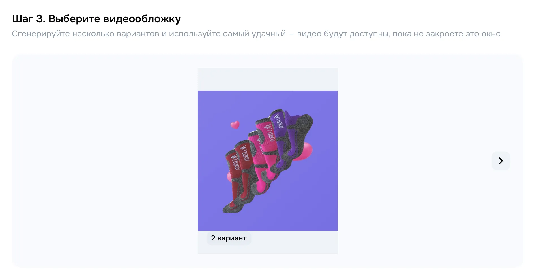Click the gray strip beside the "2 вариант" label
Image resolution: width=533 pixels, height=273 pixels.
[x=294, y=242]
